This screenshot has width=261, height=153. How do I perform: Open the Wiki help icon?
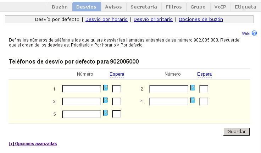254,33
